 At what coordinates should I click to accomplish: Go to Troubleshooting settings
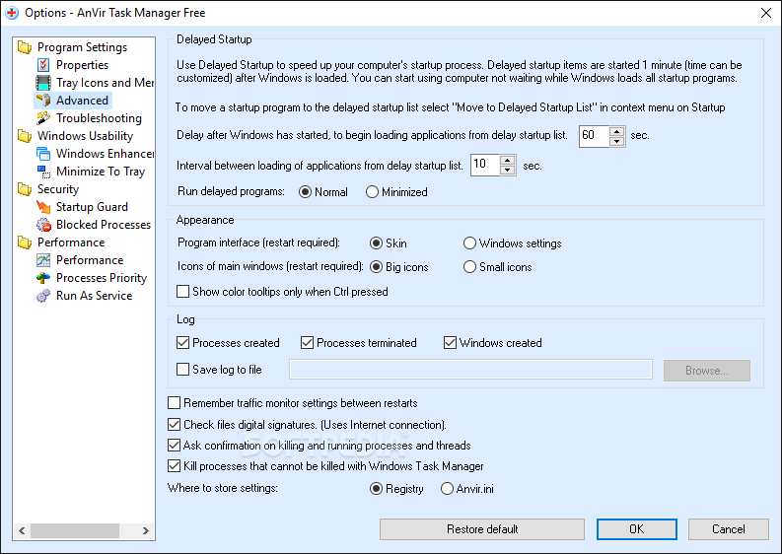[99, 118]
